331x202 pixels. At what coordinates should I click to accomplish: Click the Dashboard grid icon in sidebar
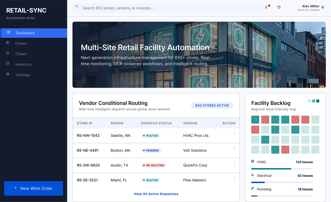[9, 32]
